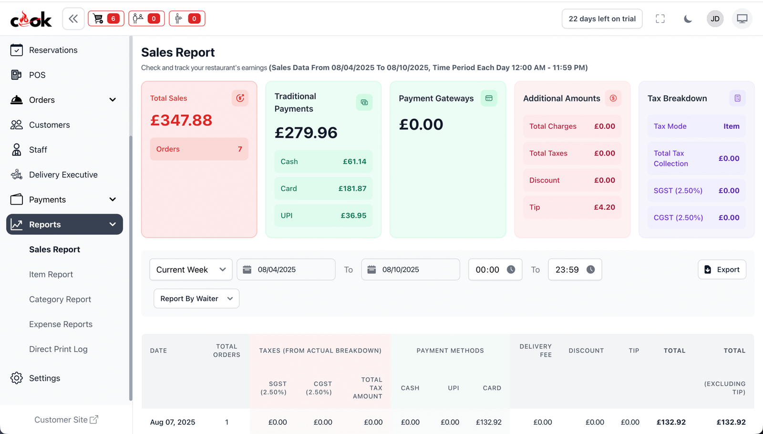
Task: Toggle dark mode with the moon icon
Action: [688, 19]
